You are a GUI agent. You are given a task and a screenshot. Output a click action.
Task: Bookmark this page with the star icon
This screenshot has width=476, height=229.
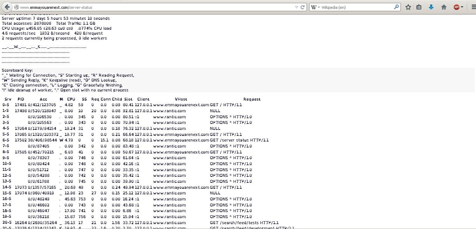[x=408, y=7]
